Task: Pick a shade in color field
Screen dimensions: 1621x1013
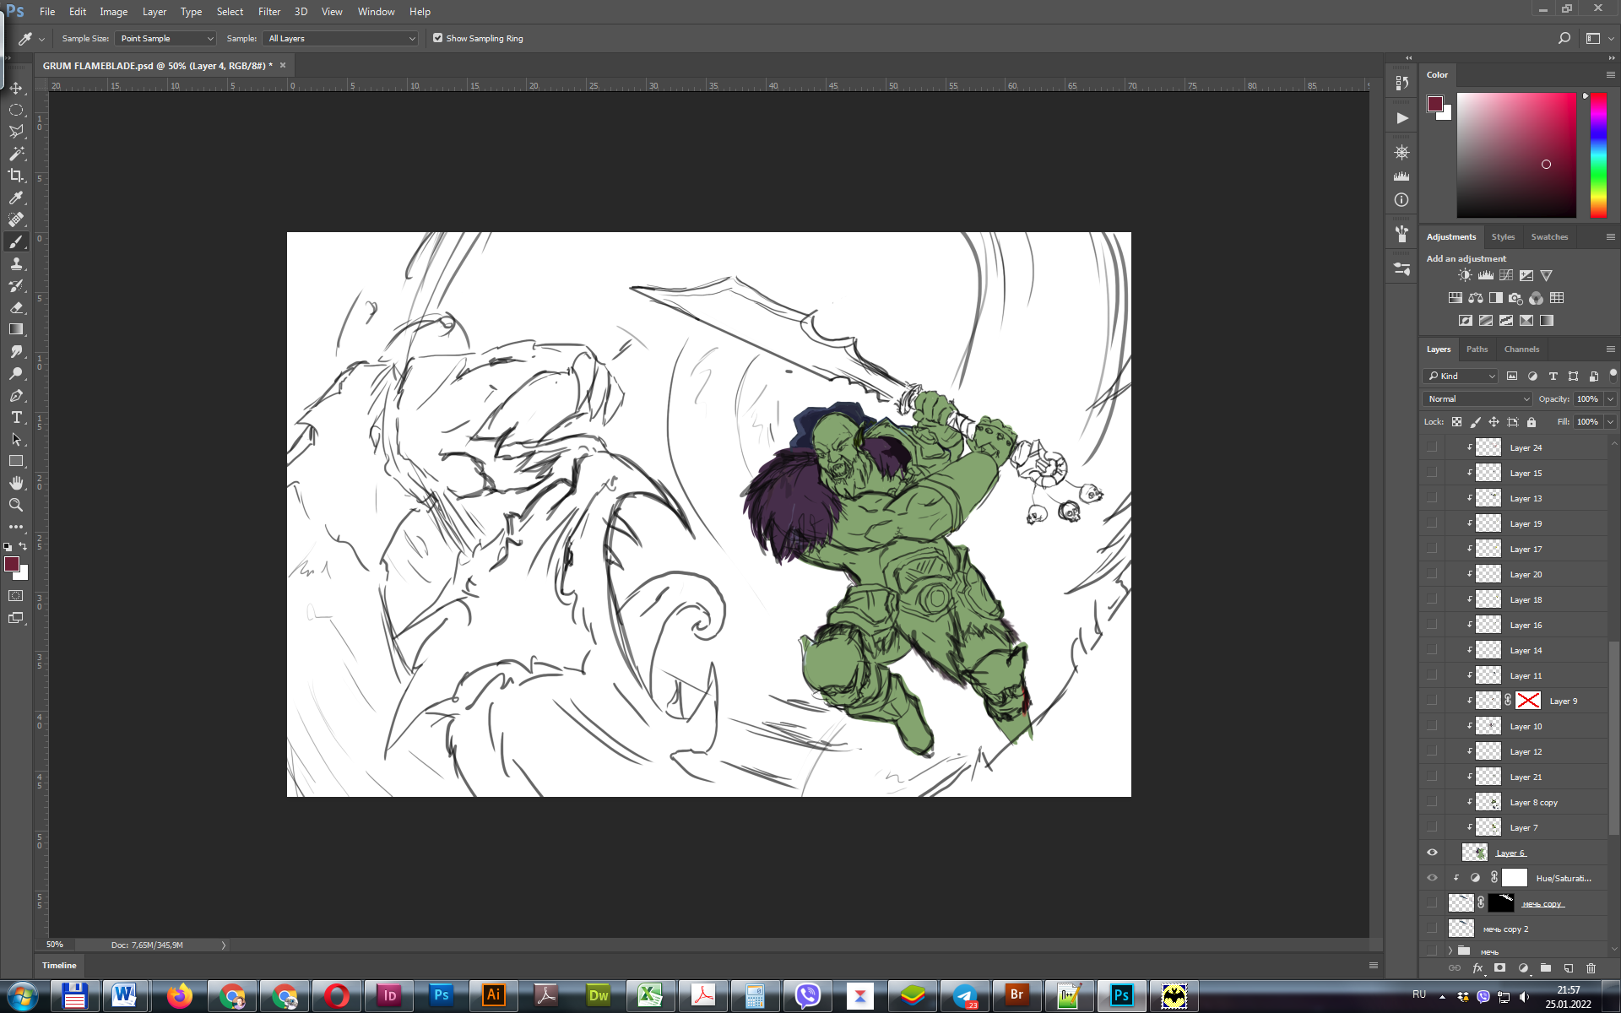Action: click(x=1516, y=155)
